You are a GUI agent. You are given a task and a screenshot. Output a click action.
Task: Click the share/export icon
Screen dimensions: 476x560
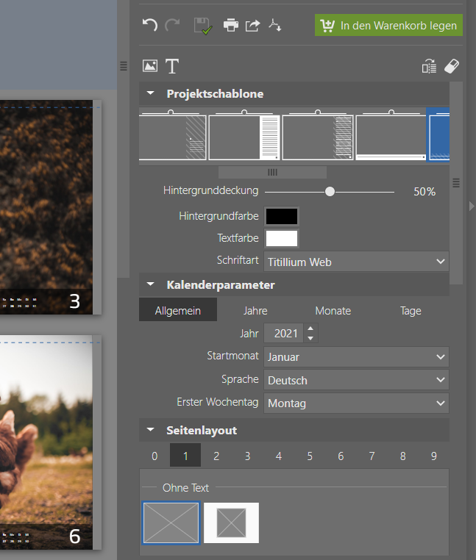(252, 26)
